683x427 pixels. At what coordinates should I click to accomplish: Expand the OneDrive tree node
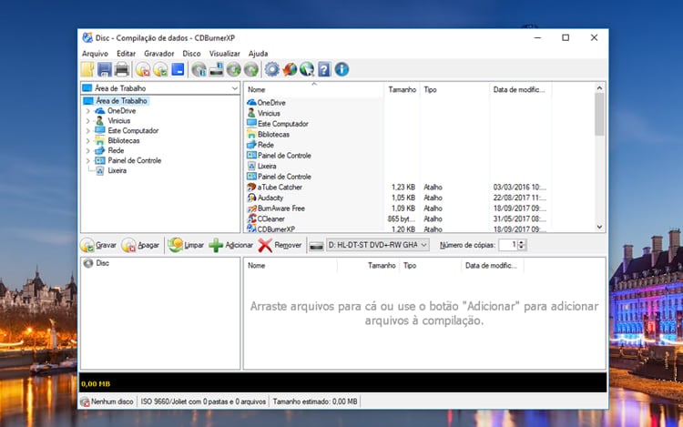[88, 111]
